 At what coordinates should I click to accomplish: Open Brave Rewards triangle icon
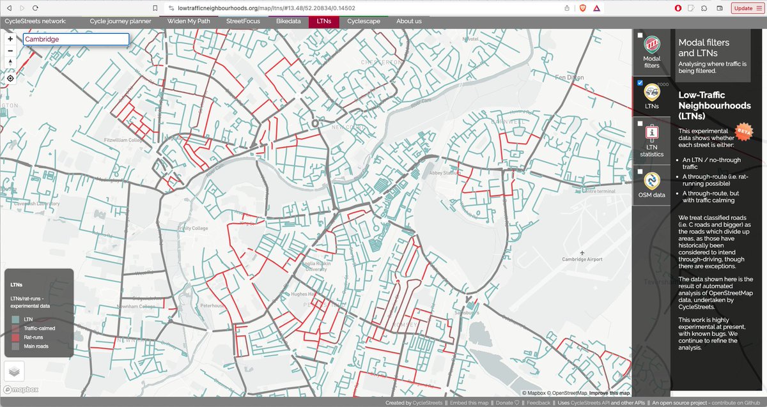596,8
